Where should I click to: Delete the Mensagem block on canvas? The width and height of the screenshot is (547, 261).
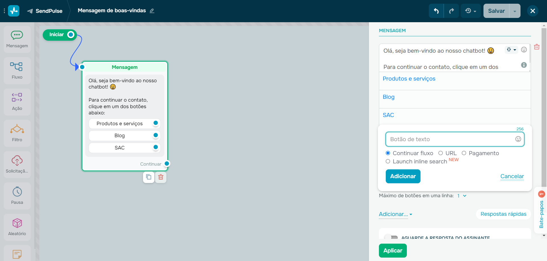[x=161, y=177]
